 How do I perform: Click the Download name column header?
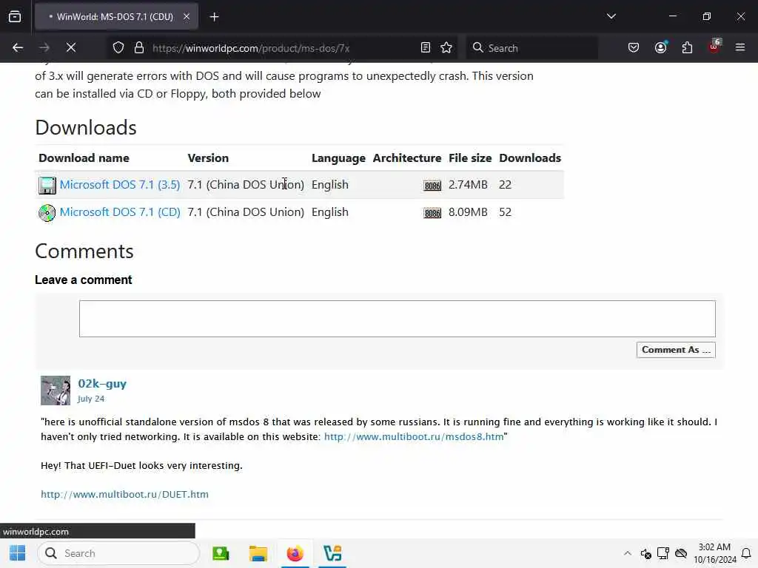(x=84, y=158)
